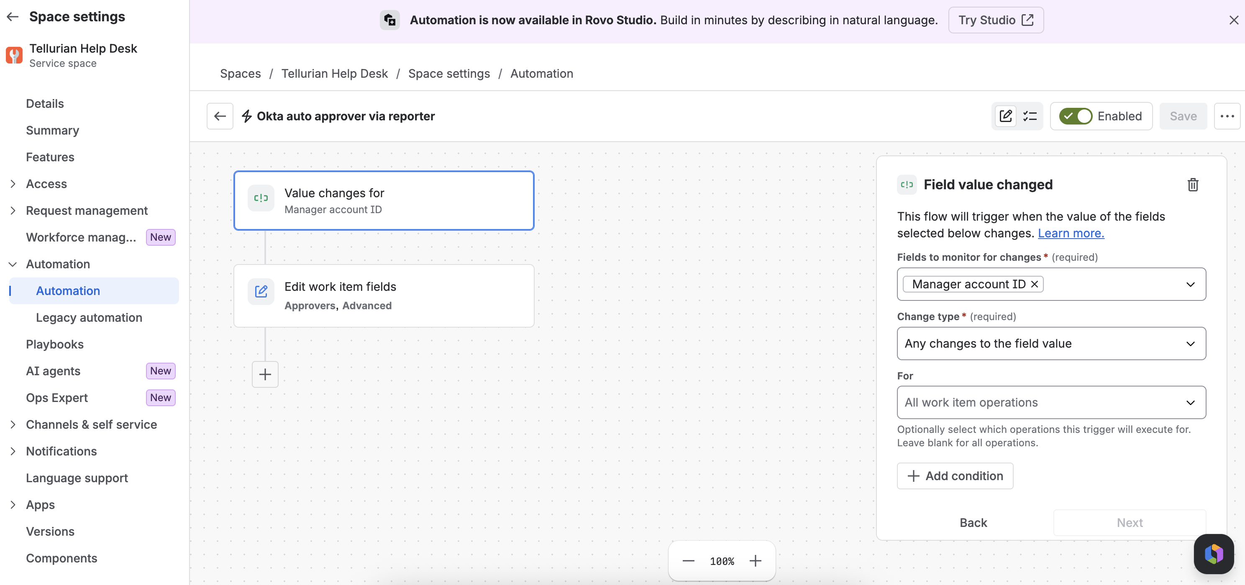Screen dimensions: 1245x585
Task: Expand the Notifications section
Action: (x=13, y=451)
